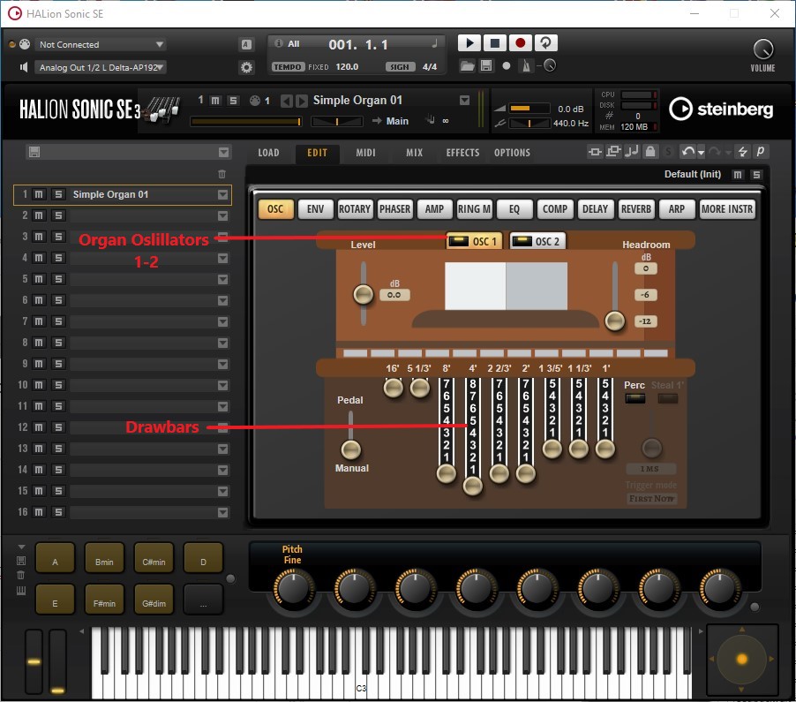Click the Play transport button
This screenshot has width=796, height=702.
coord(469,43)
